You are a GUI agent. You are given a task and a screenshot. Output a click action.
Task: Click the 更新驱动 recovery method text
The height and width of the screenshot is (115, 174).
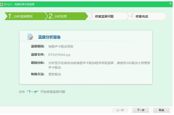click(x=55, y=74)
